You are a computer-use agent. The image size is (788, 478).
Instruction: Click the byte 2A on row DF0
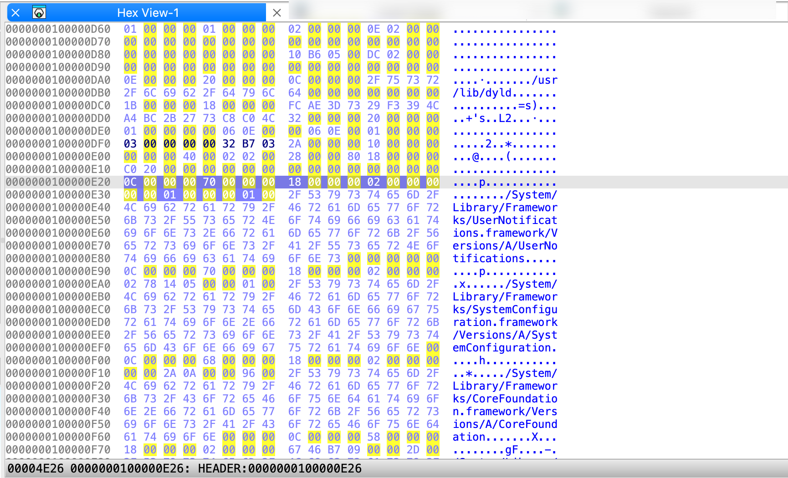point(296,143)
